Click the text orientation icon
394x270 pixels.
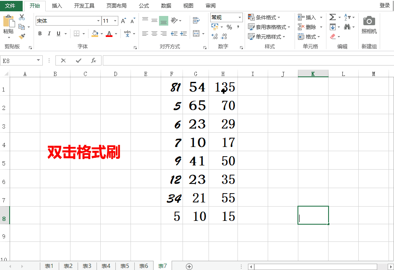tap(174, 20)
